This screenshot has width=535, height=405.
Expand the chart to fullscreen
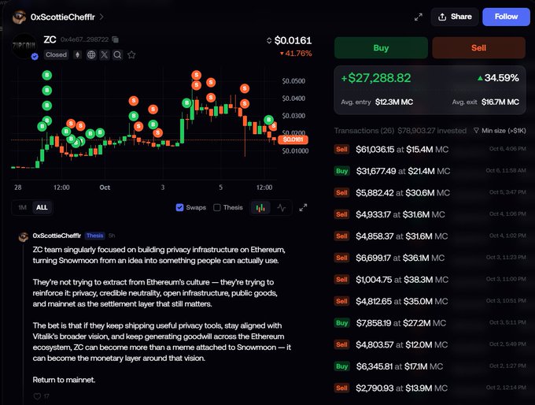(x=303, y=207)
